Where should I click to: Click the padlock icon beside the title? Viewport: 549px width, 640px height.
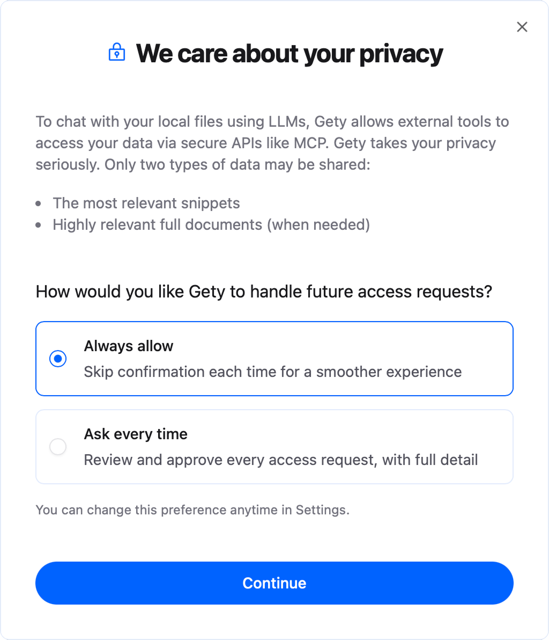click(116, 53)
